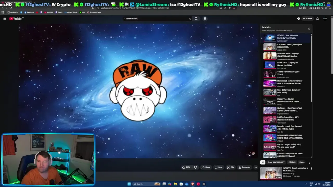Play ElyOtto SugarCrash lyrics
Image resolution: width=333 pixels, height=187 pixels.
[x=286, y=147]
